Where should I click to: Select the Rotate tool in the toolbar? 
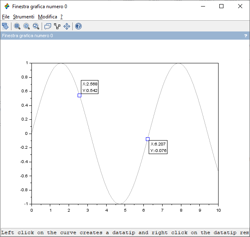[x=5, y=26]
